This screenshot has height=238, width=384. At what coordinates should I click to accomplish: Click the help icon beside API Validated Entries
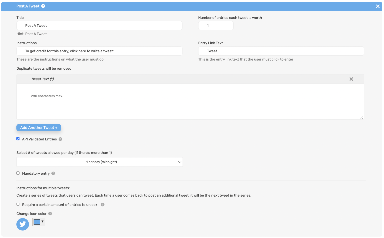[60, 139]
